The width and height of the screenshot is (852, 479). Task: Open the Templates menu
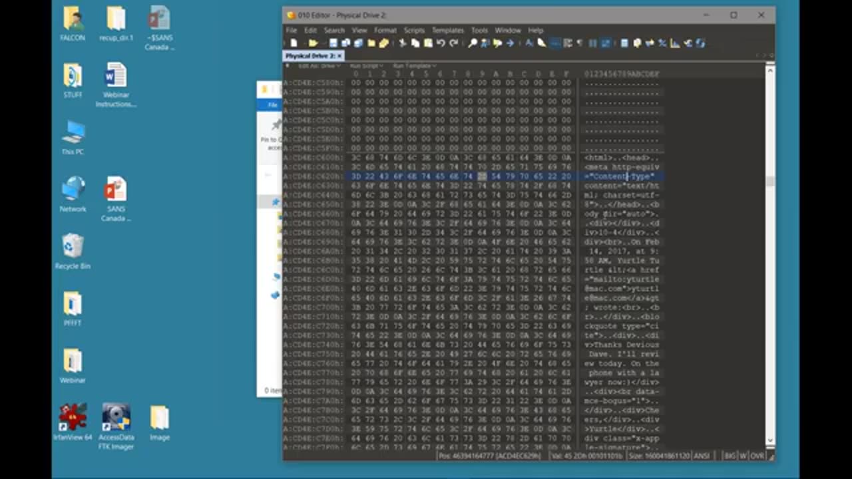pos(448,30)
